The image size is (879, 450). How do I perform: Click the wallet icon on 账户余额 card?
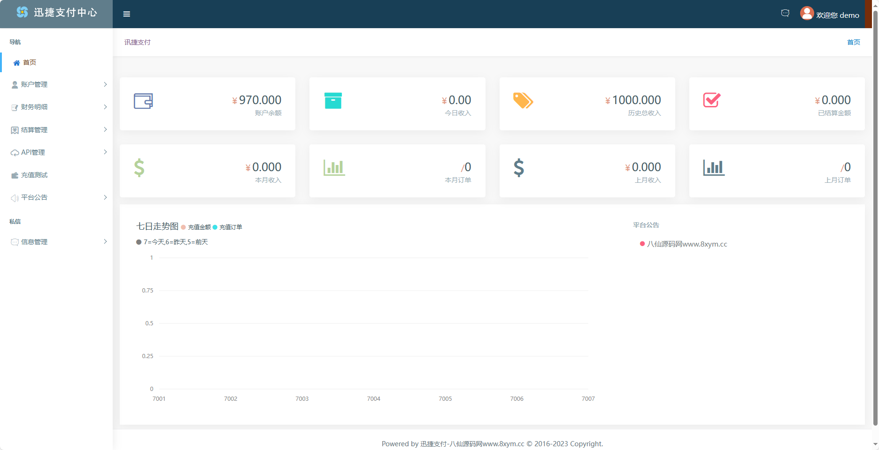pos(143,101)
